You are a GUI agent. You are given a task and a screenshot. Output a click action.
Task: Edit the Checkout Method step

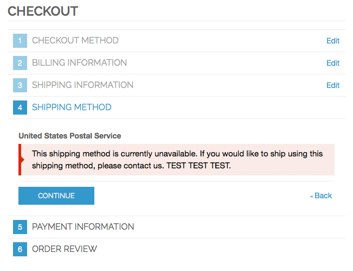click(x=333, y=41)
